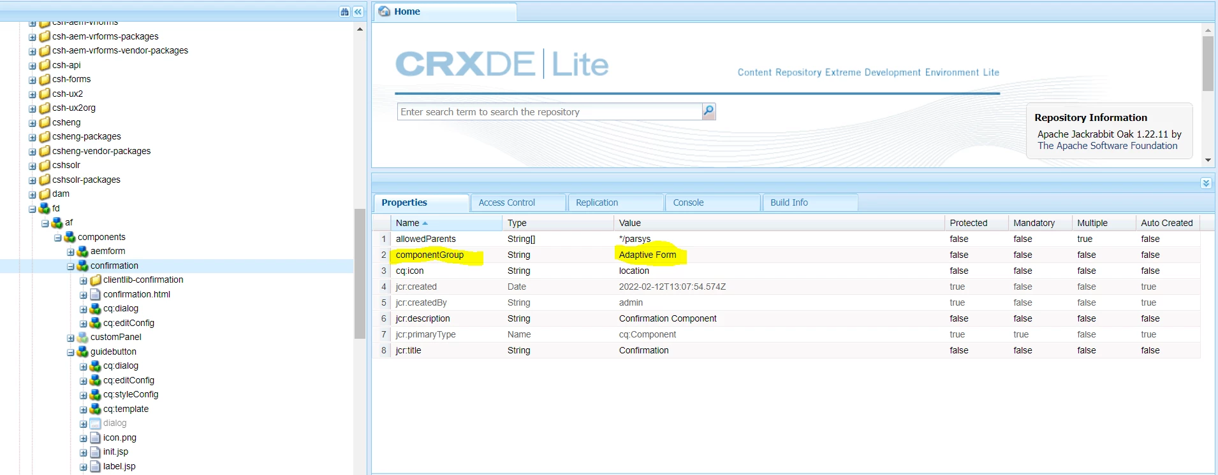Click the 'Adaptive Form' value cell
1218x475 pixels.
click(779, 255)
